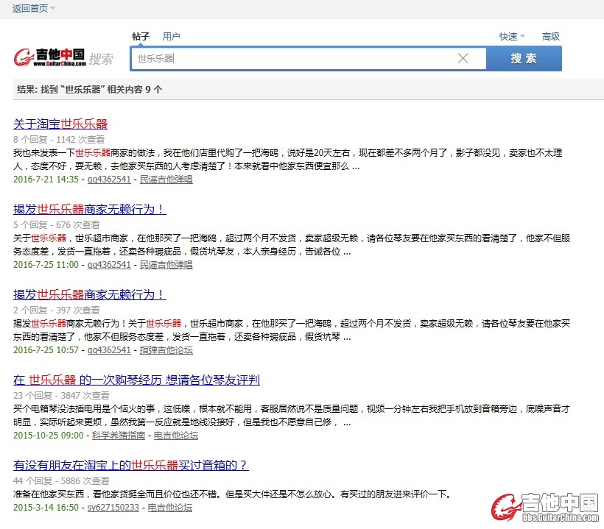The width and height of the screenshot is (604, 529).
Task: Click the blue 搜索 button
Action: pos(524,58)
